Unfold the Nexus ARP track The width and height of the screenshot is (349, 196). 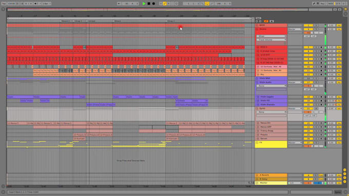258,127
